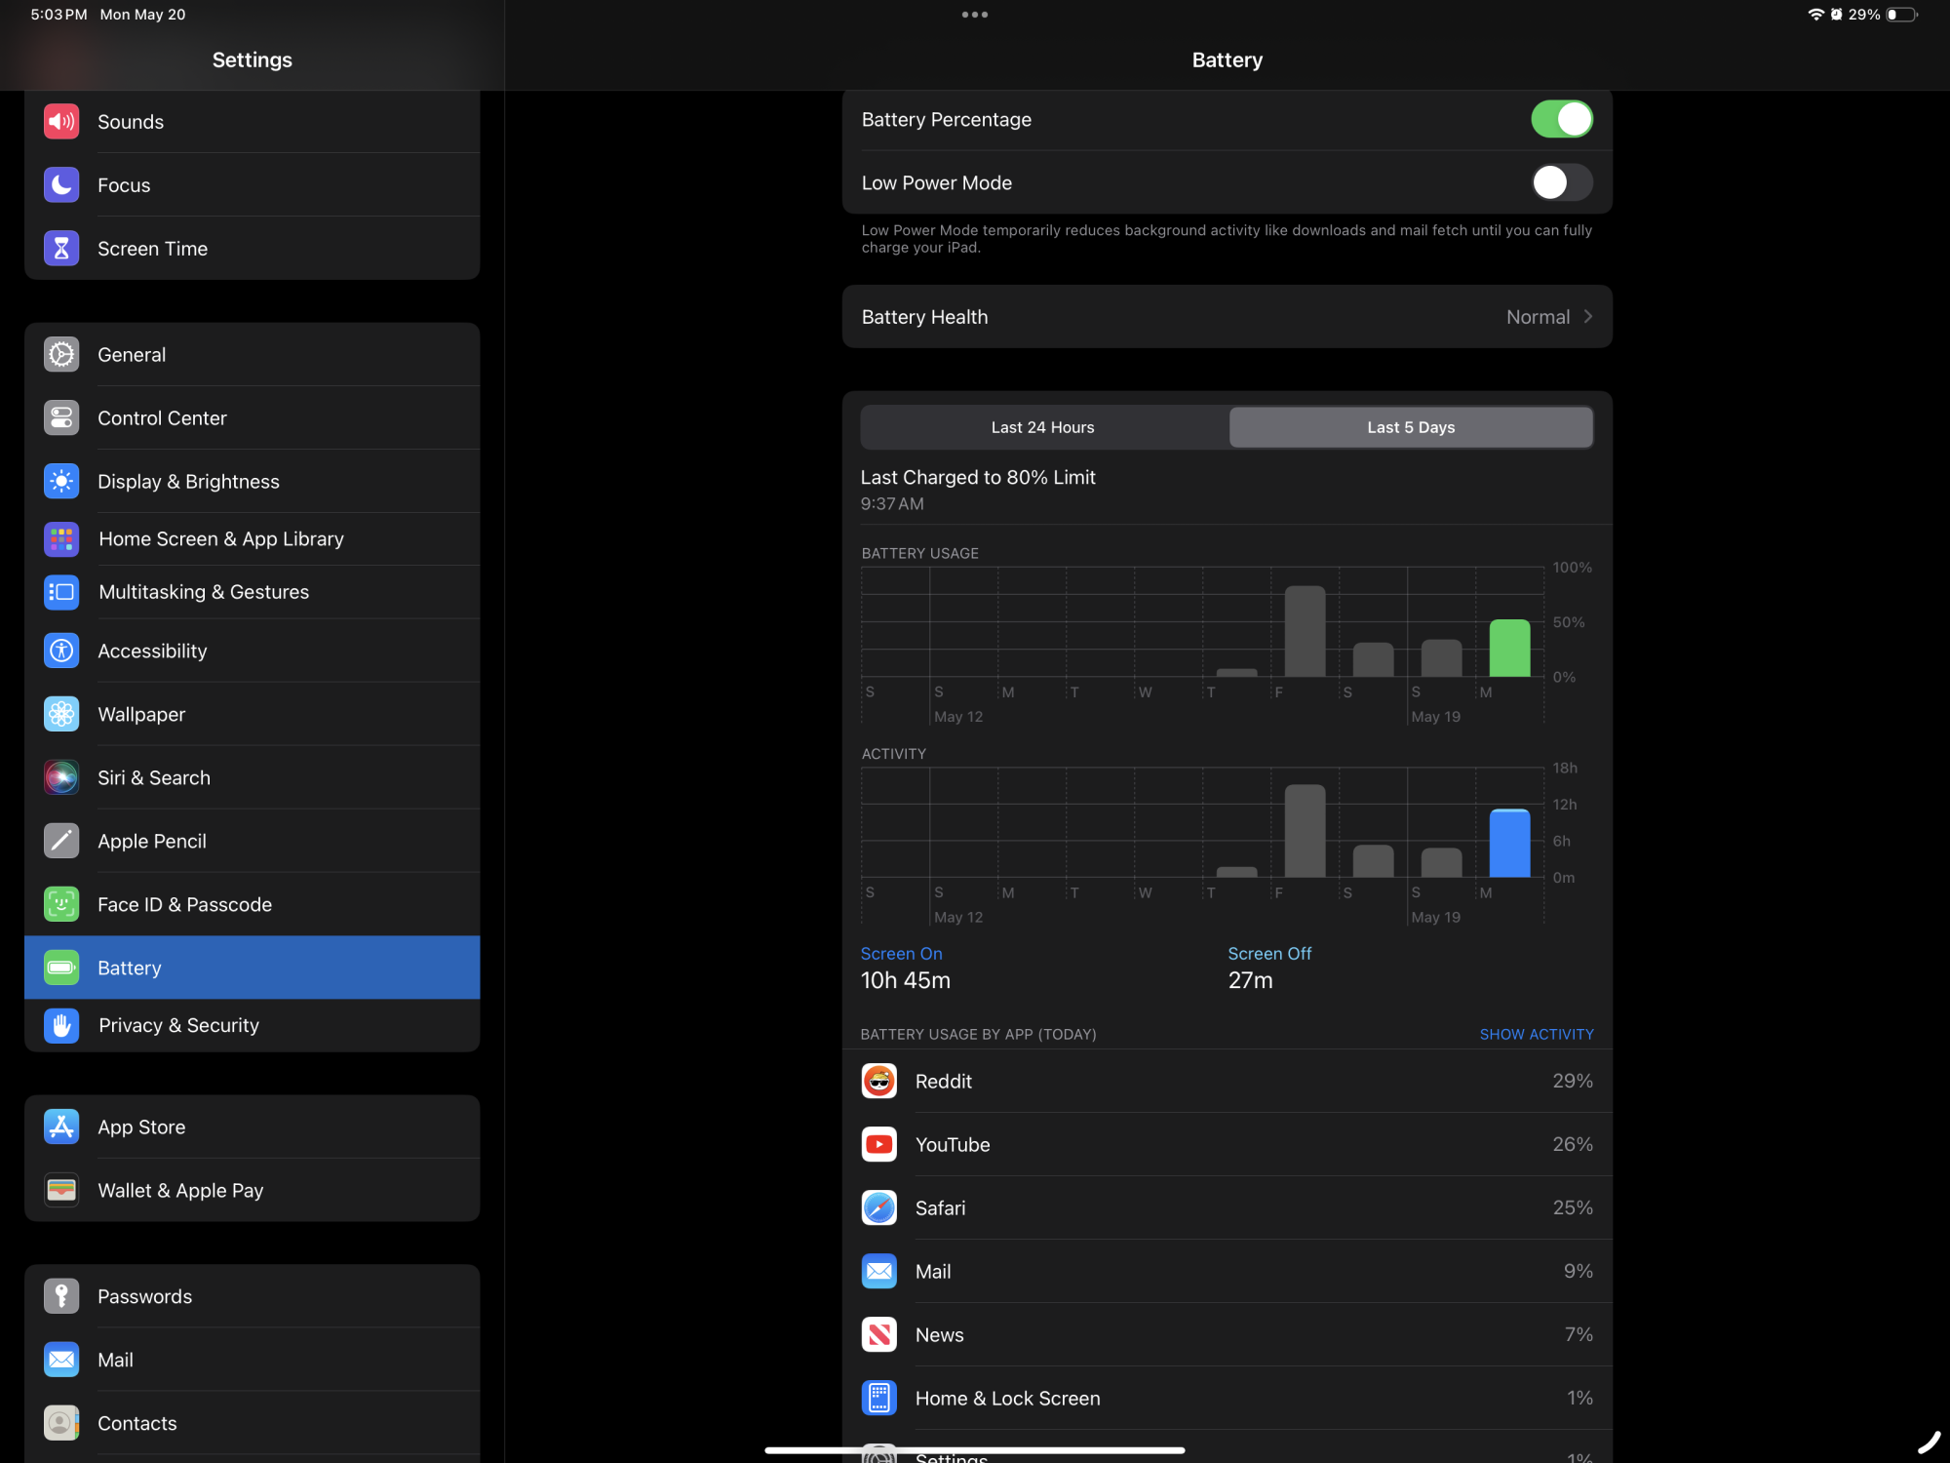Open Accessibility icon in sidebar
The image size is (1950, 1463).
pos(61,651)
